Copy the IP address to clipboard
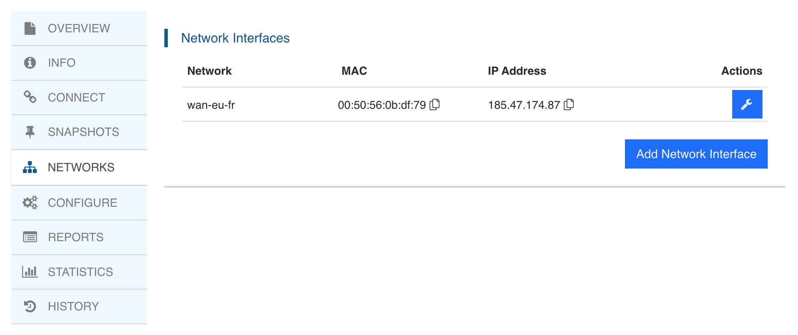Image resolution: width=798 pixels, height=335 pixels. click(x=569, y=105)
